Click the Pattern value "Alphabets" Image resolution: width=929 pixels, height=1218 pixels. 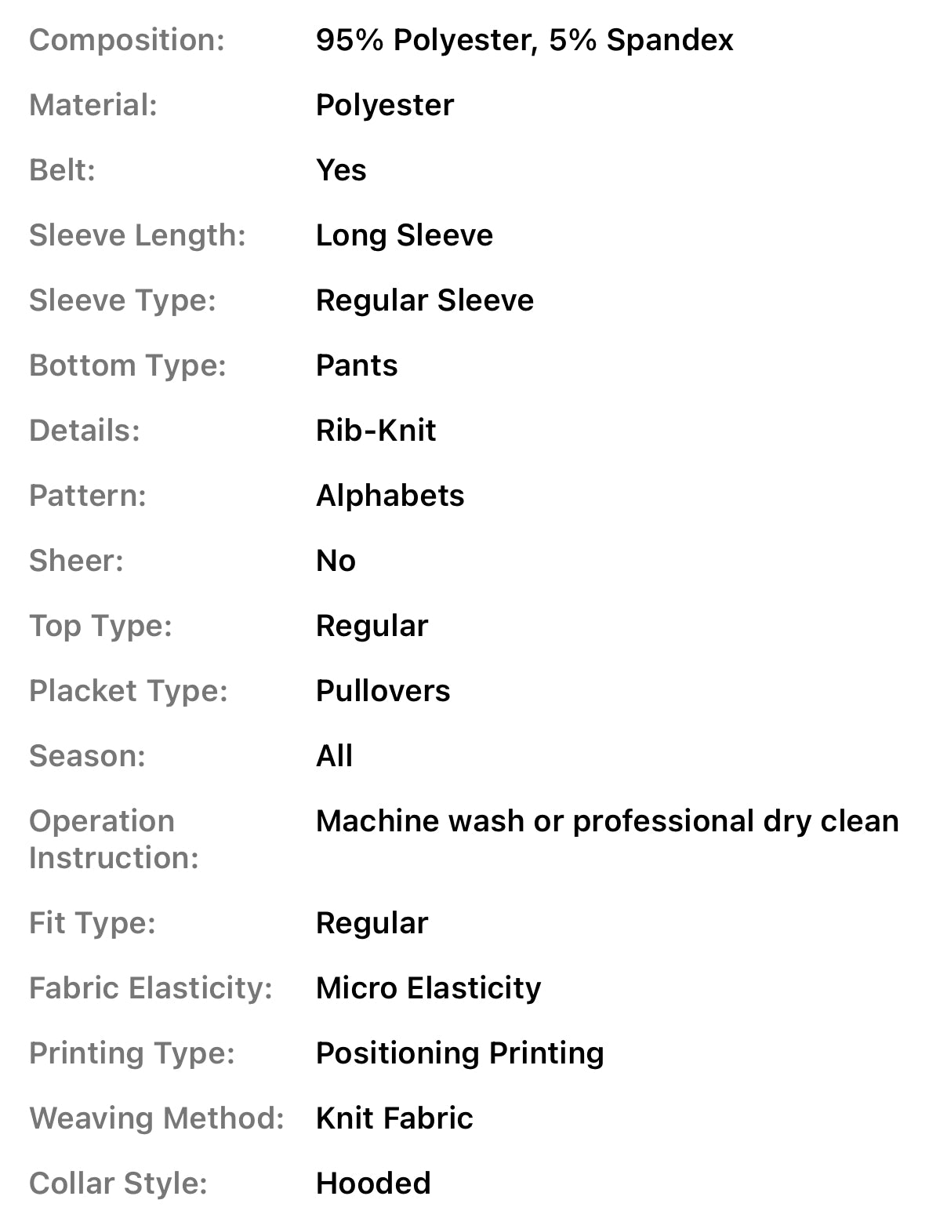[x=390, y=496]
